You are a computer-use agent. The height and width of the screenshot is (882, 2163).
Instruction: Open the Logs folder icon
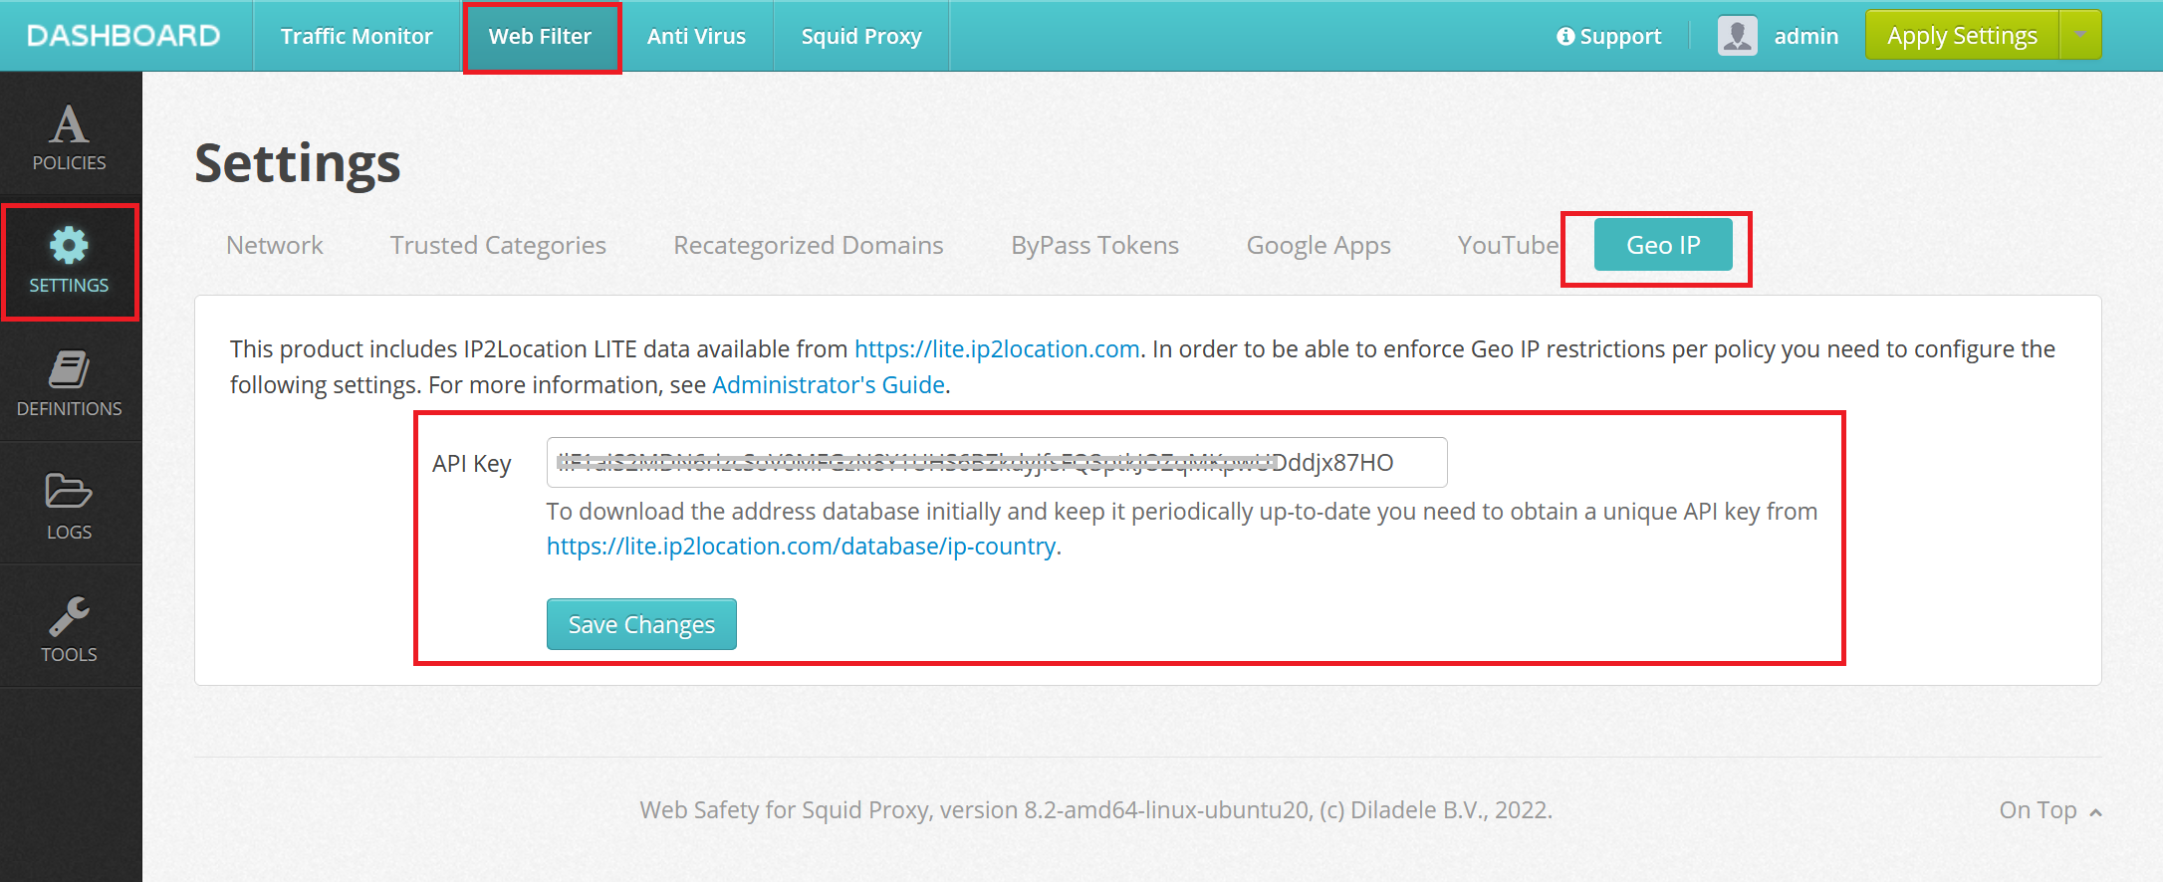[x=69, y=492]
